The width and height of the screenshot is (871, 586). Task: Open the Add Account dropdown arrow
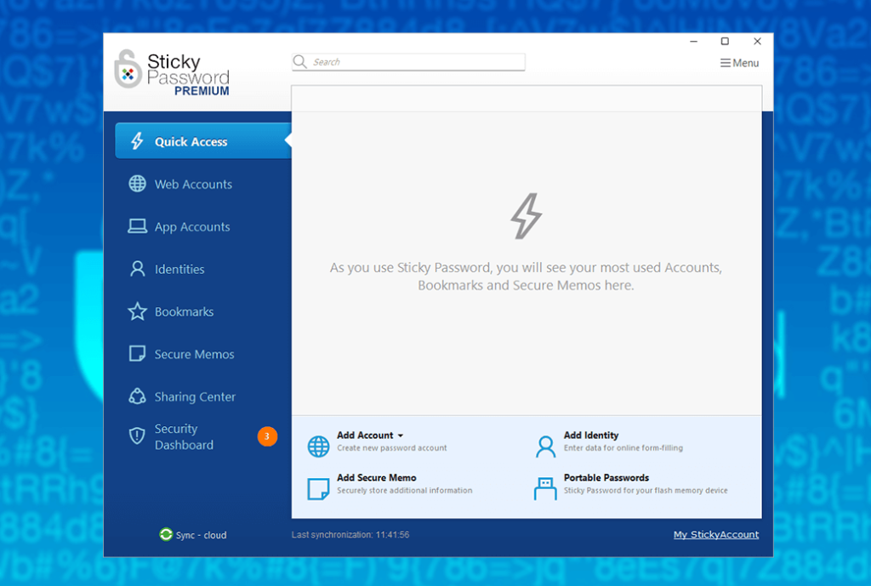click(x=401, y=436)
